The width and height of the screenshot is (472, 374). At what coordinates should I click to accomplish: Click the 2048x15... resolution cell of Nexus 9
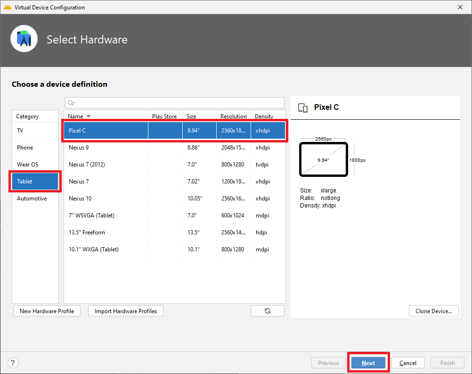pos(234,147)
